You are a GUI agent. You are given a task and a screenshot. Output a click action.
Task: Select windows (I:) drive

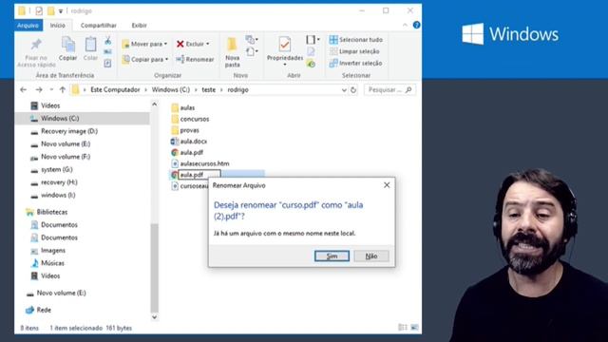click(x=58, y=195)
